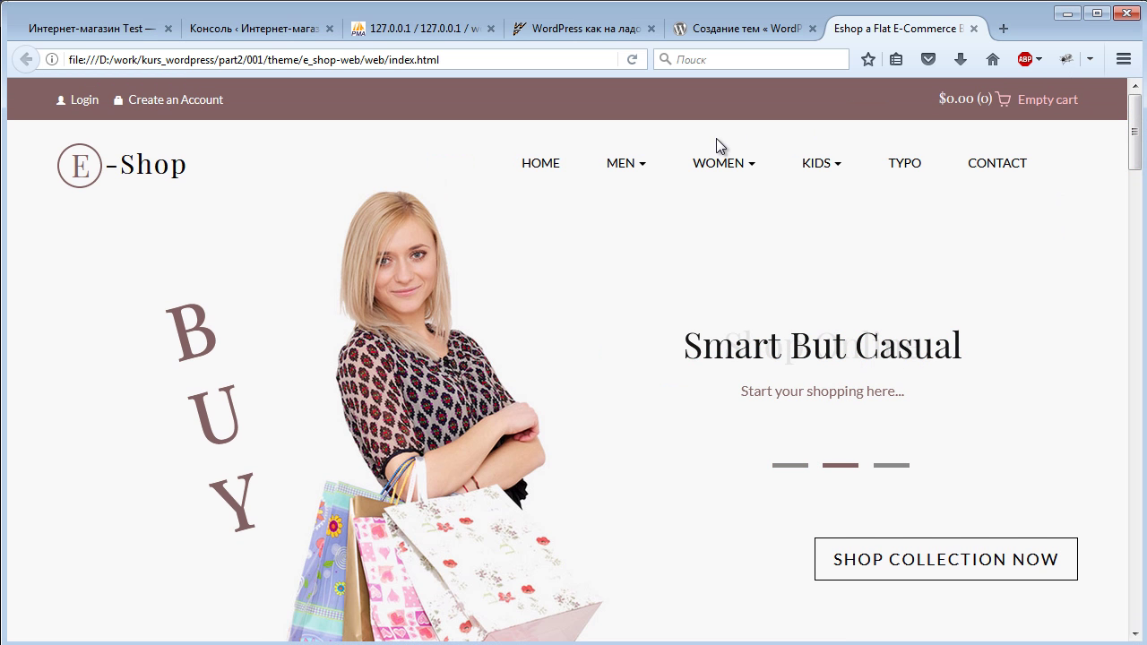Save page to Pocket icon
The image size is (1147, 645).
click(x=928, y=59)
